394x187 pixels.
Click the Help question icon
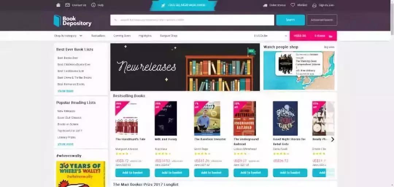click(x=93, y=5)
